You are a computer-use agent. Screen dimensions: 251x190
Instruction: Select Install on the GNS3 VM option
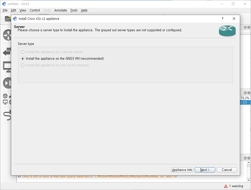pyautogui.click(x=62, y=59)
